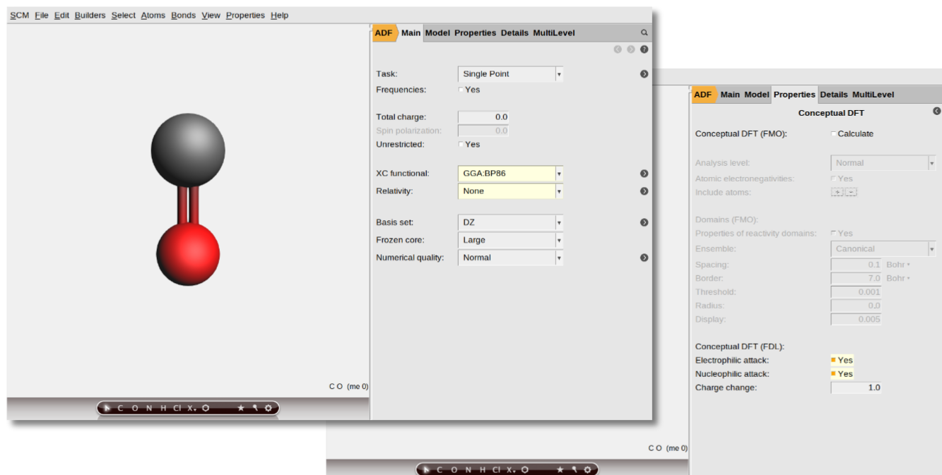The width and height of the screenshot is (942, 475).
Task: Click the Total charge input field
Action: tap(483, 117)
